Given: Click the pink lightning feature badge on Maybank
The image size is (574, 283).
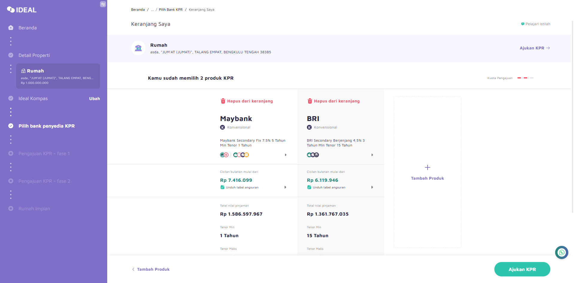Looking at the screenshot, I should pos(226,155).
